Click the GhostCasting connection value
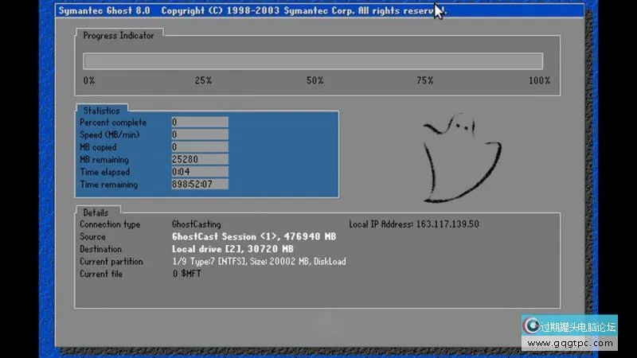Viewport: 637px width, 358px height. [197, 224]
